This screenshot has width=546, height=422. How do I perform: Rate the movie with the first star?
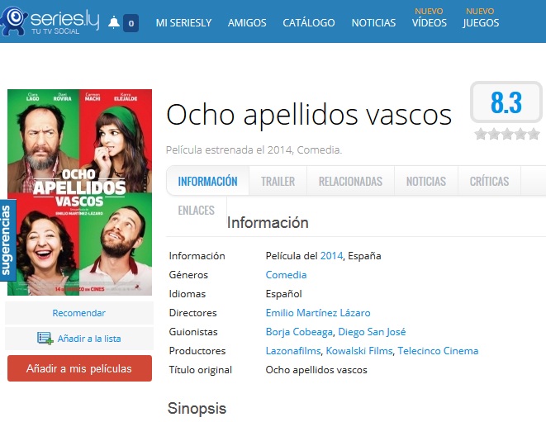pos(481,134)
